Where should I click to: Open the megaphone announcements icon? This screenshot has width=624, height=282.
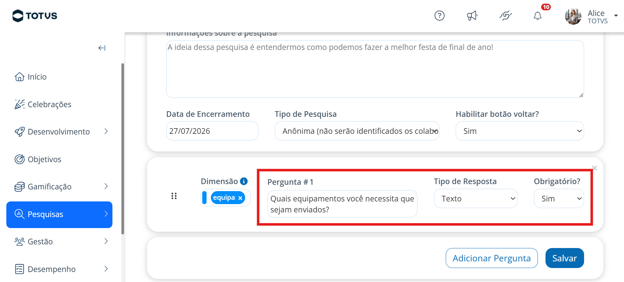(472, 16)
